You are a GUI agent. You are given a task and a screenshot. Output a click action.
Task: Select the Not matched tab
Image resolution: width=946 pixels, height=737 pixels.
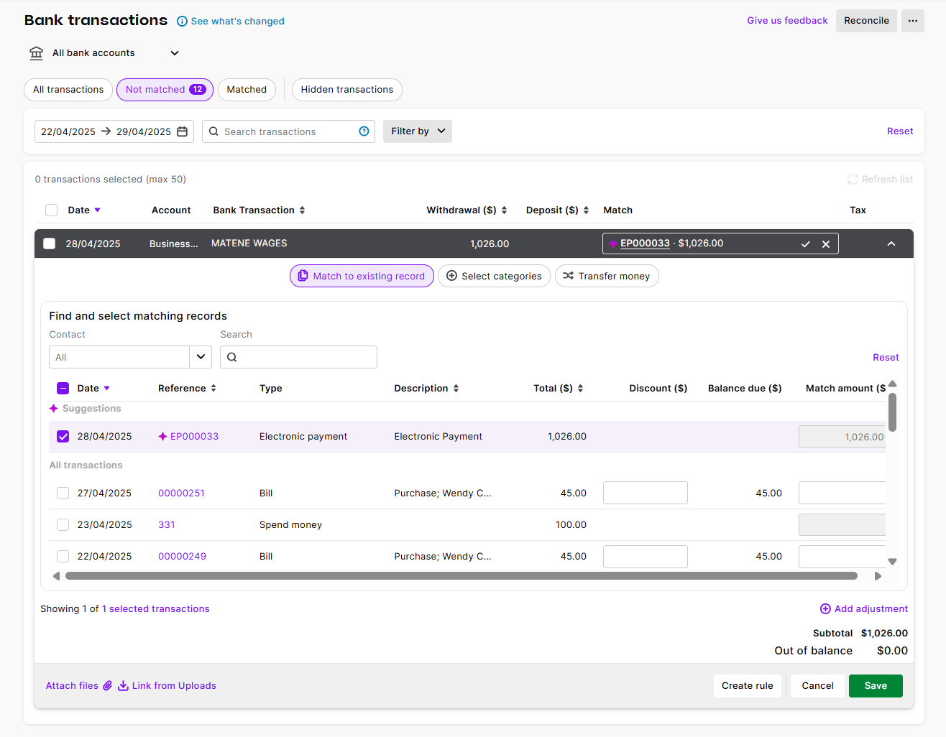pos(165,90)
